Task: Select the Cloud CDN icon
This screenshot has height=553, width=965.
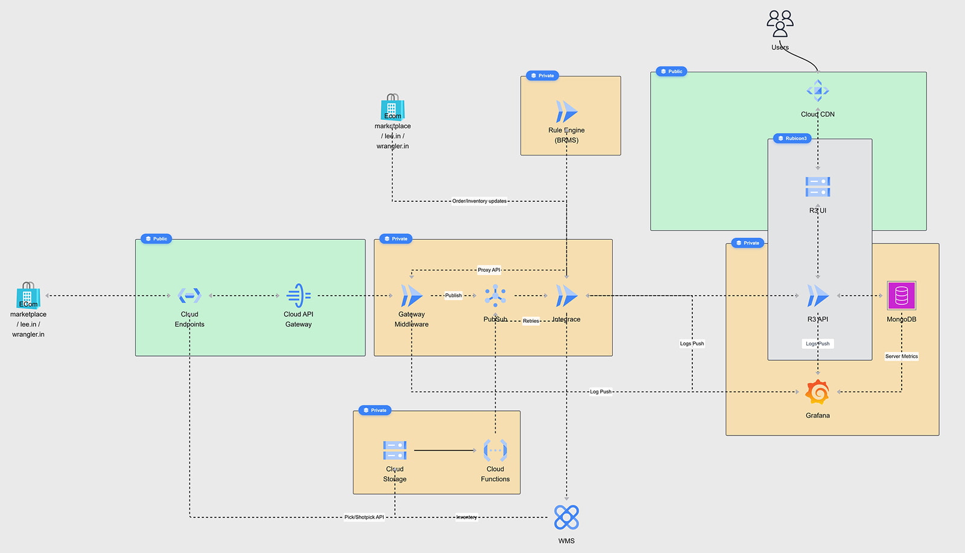Action: click(x=818, y=90)
